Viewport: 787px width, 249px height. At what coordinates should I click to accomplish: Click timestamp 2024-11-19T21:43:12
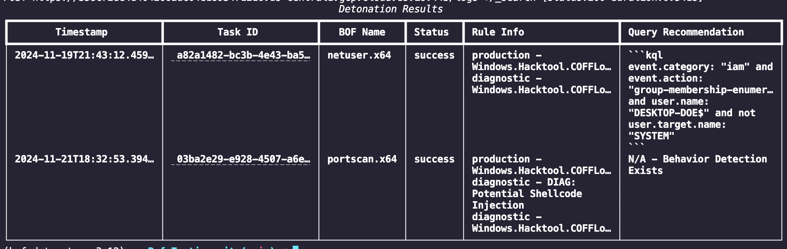pos(84,55)
